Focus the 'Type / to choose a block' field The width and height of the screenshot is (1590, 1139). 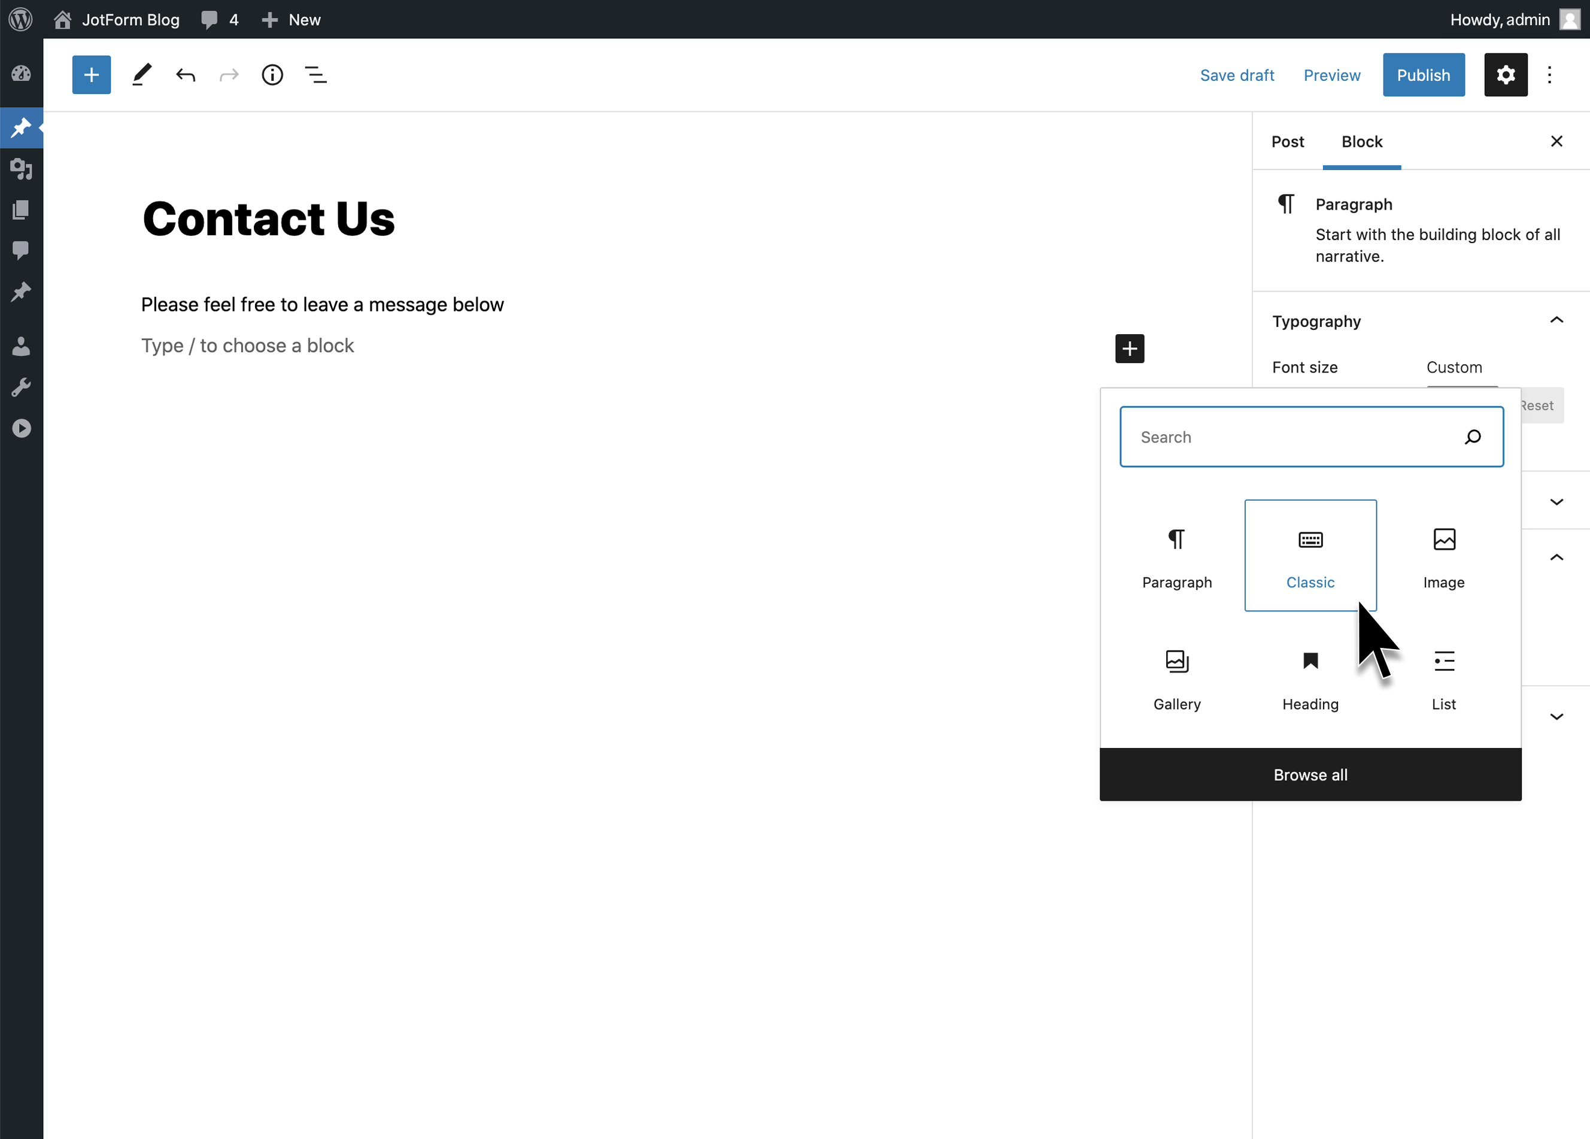click(x=247, y=345)
